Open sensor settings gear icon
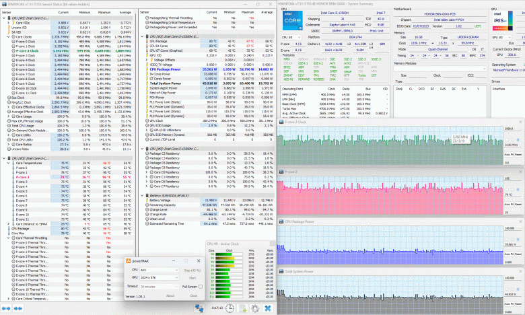Viewport: 525px width, 315px height. coord(256,308)
